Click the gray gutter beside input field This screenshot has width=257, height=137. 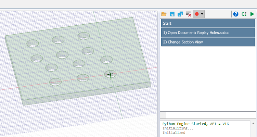point(163,115)
